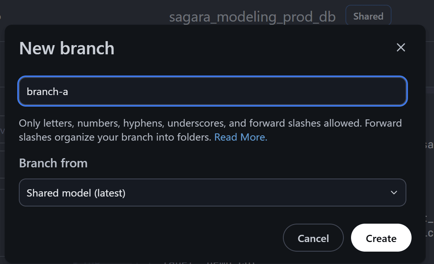
Task: Focus the text box containing branch-a
Action: click(212, 91)
